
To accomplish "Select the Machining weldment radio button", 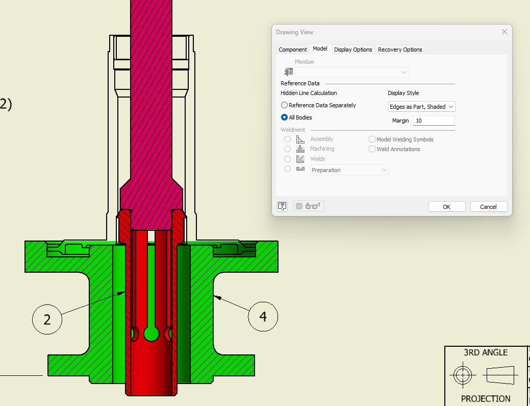I will 287,149.
